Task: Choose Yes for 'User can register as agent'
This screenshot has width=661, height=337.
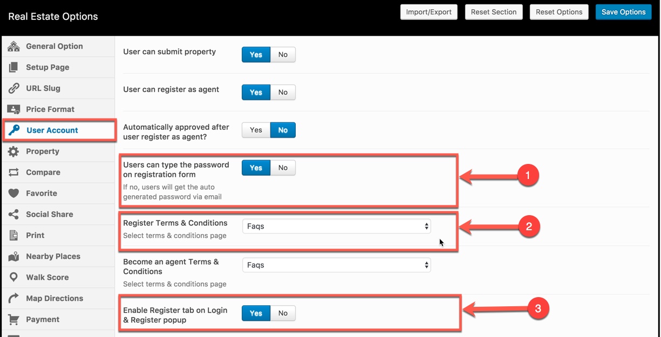Action: [256, 92]
